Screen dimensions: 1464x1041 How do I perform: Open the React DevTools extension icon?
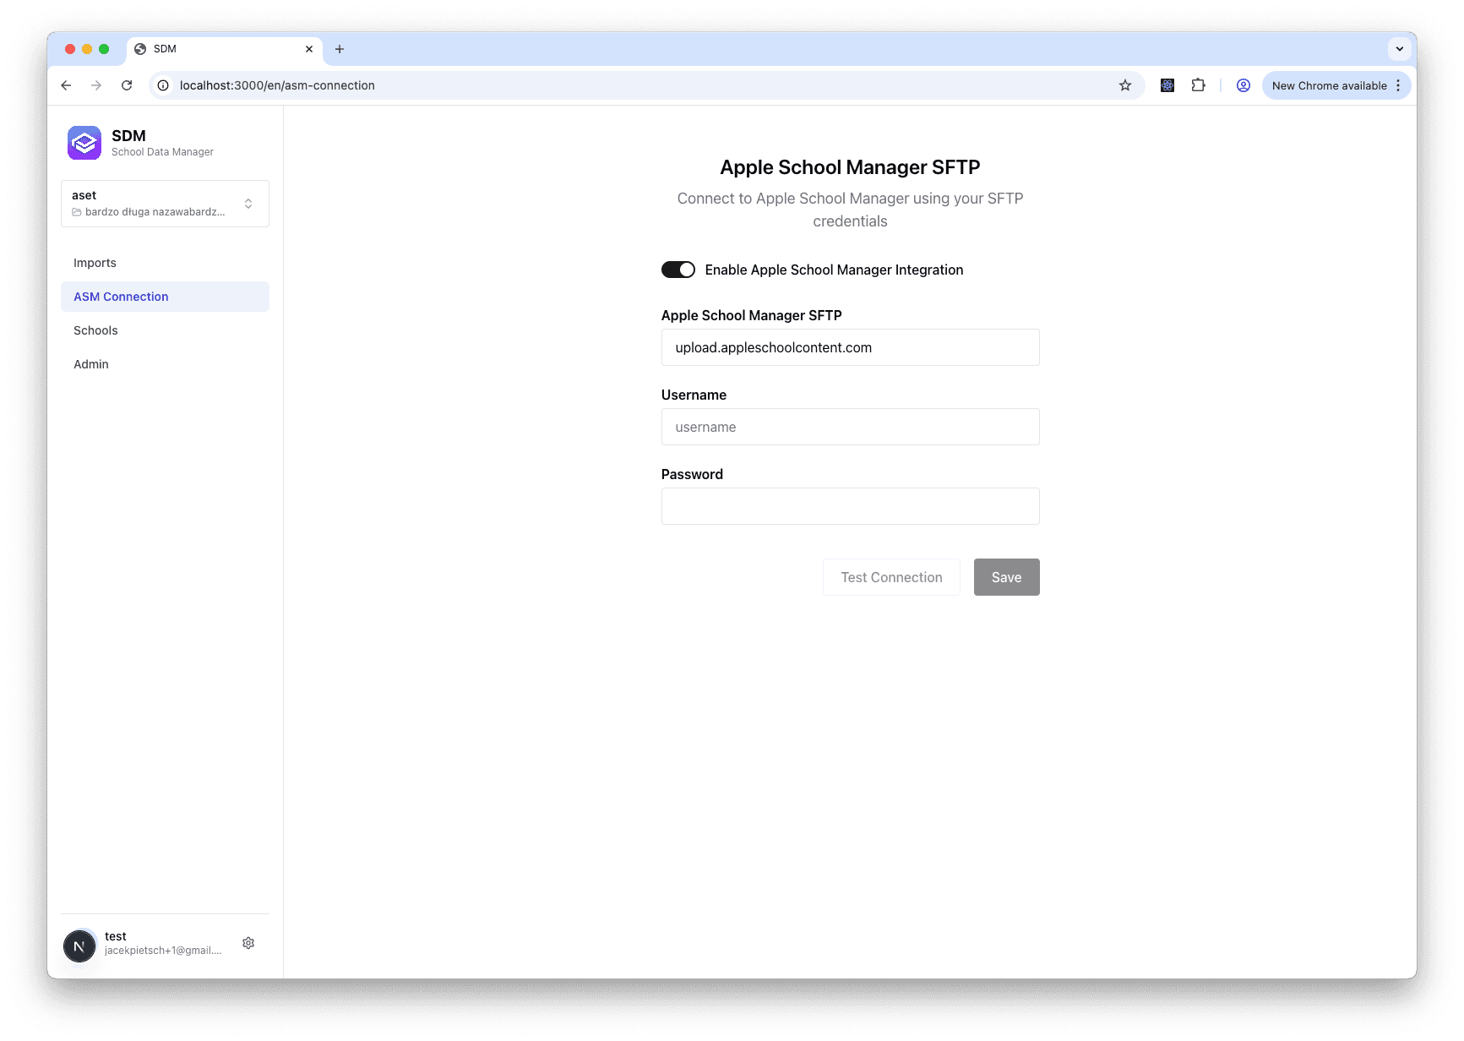[x=1167, y=85]
